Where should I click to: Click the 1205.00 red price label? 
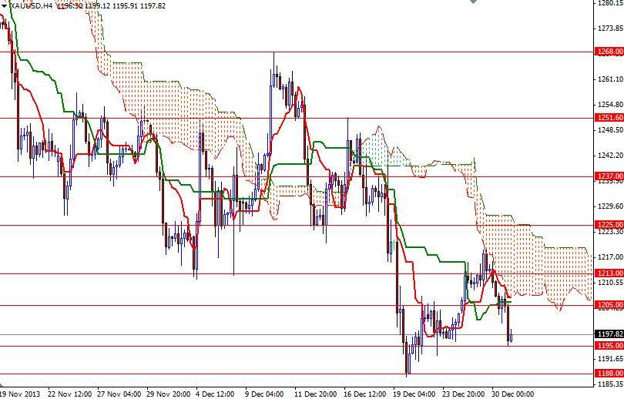click(609, 305)
